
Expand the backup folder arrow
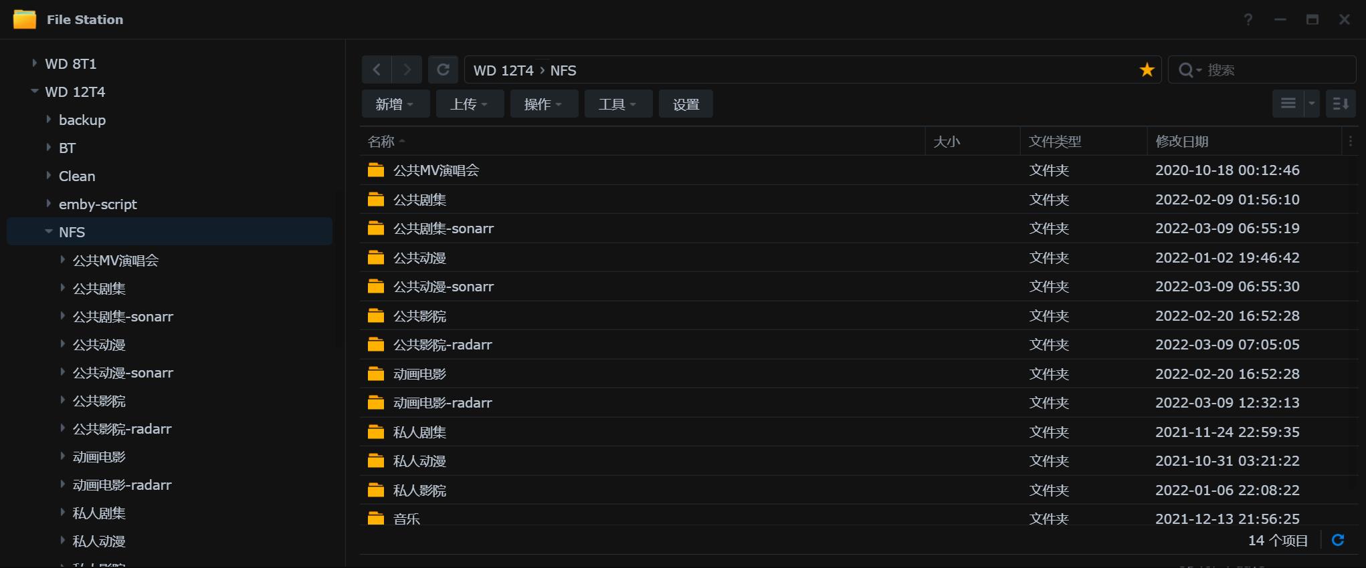click(48, 119)
